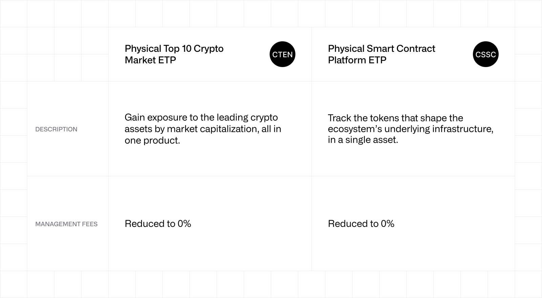
Task: Click the 'Track the tokens that shape the' line
Action: click(395, 118)
